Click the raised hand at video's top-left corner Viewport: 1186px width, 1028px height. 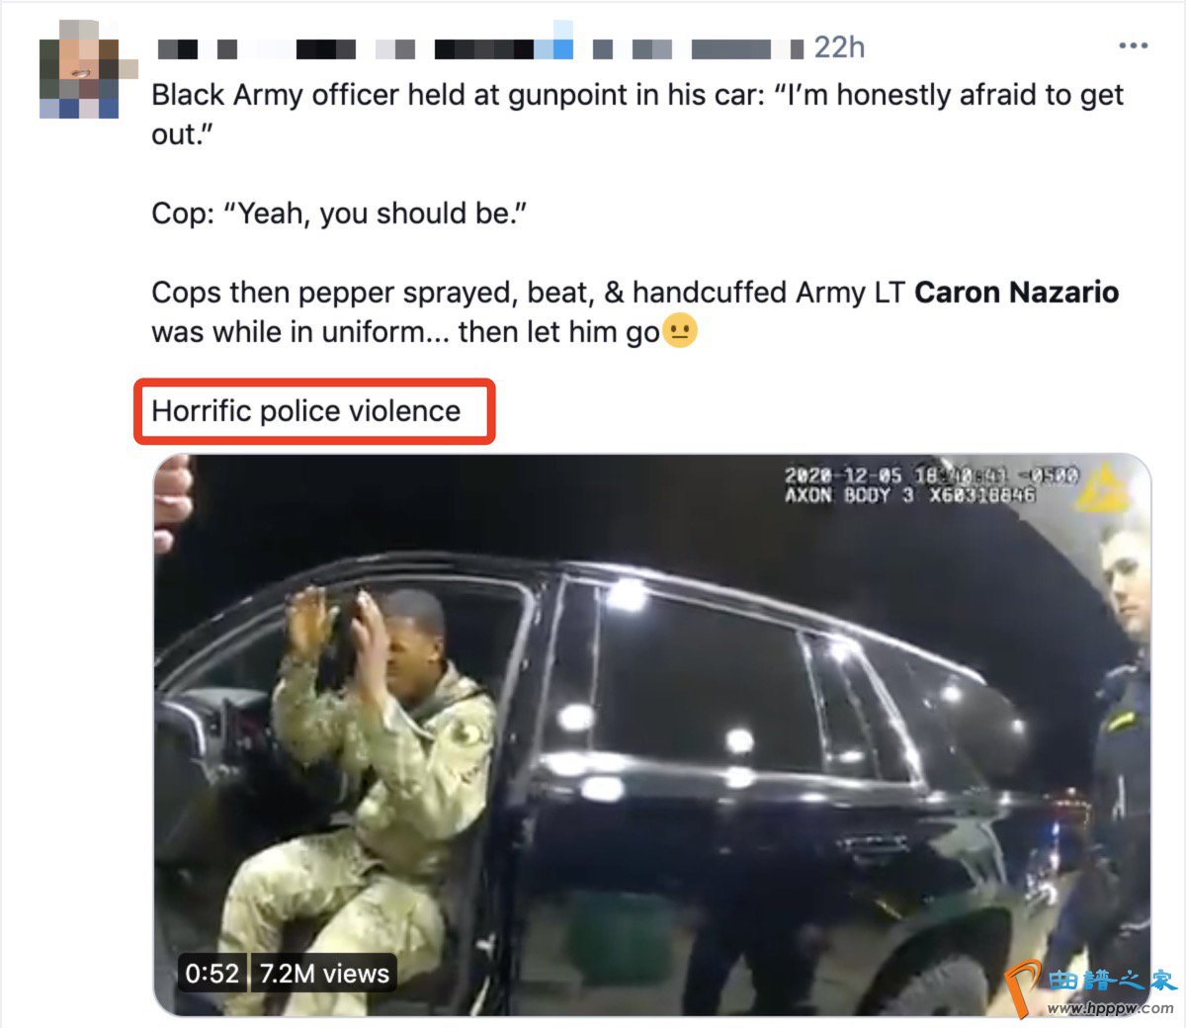click(x=172, y=502)
